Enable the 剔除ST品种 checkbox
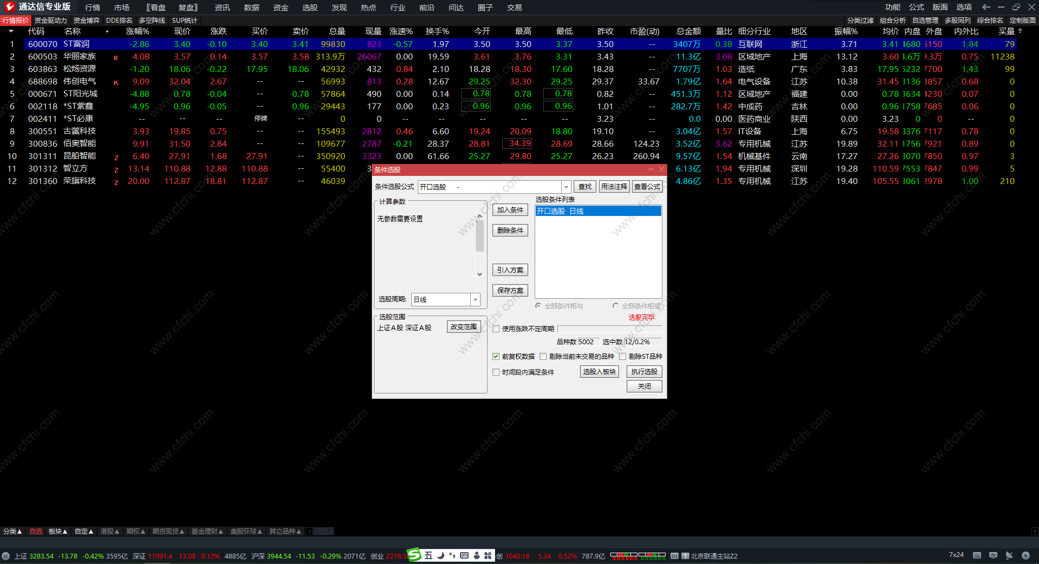 [x=622, y=356]
